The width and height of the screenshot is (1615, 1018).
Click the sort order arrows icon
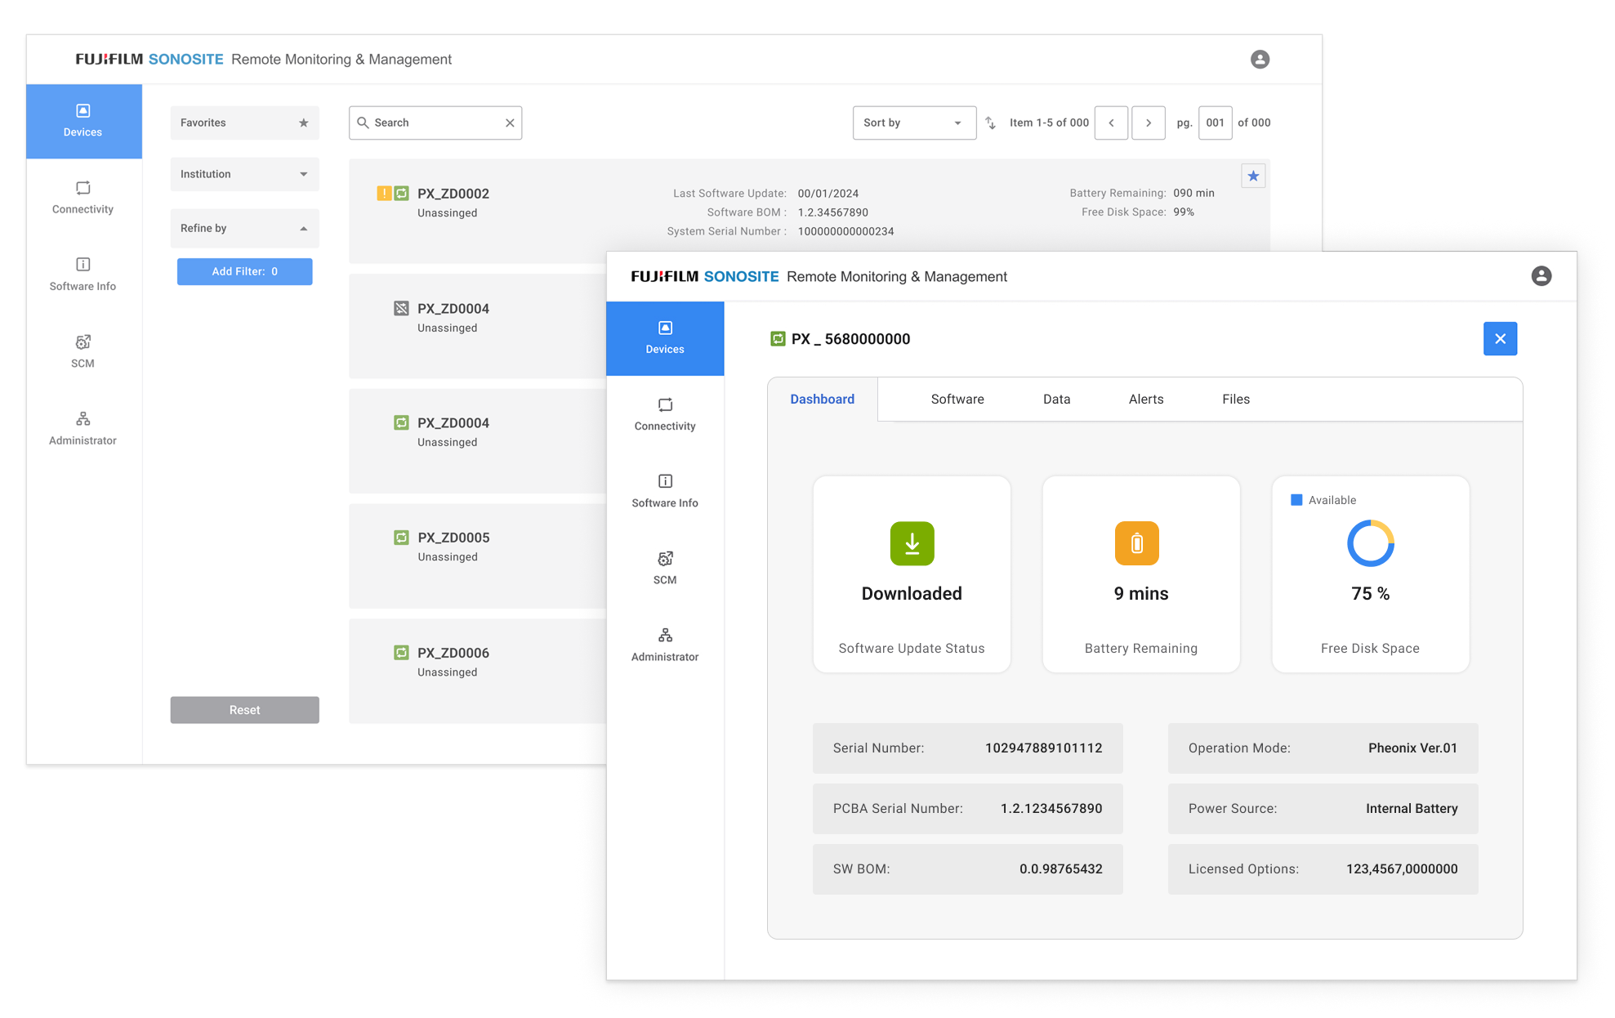coord(990,123)
